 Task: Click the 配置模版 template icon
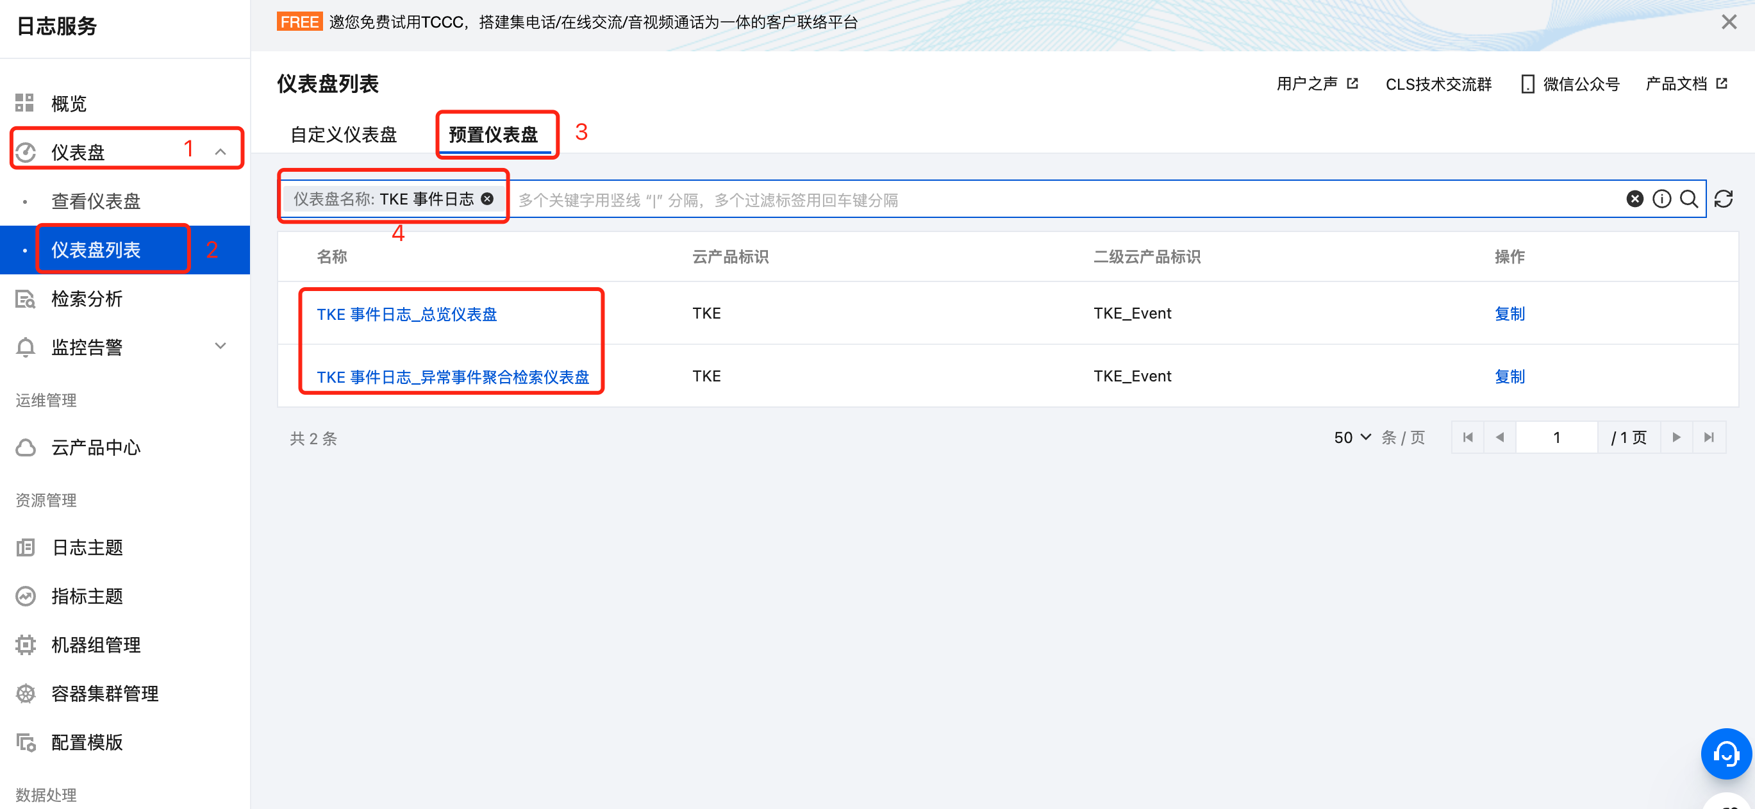(26, 742)
